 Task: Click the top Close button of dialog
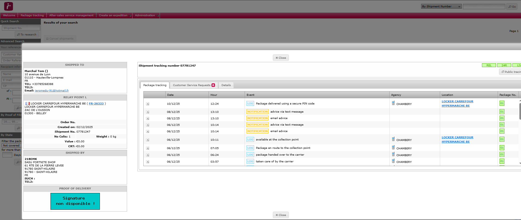point(281,58)
